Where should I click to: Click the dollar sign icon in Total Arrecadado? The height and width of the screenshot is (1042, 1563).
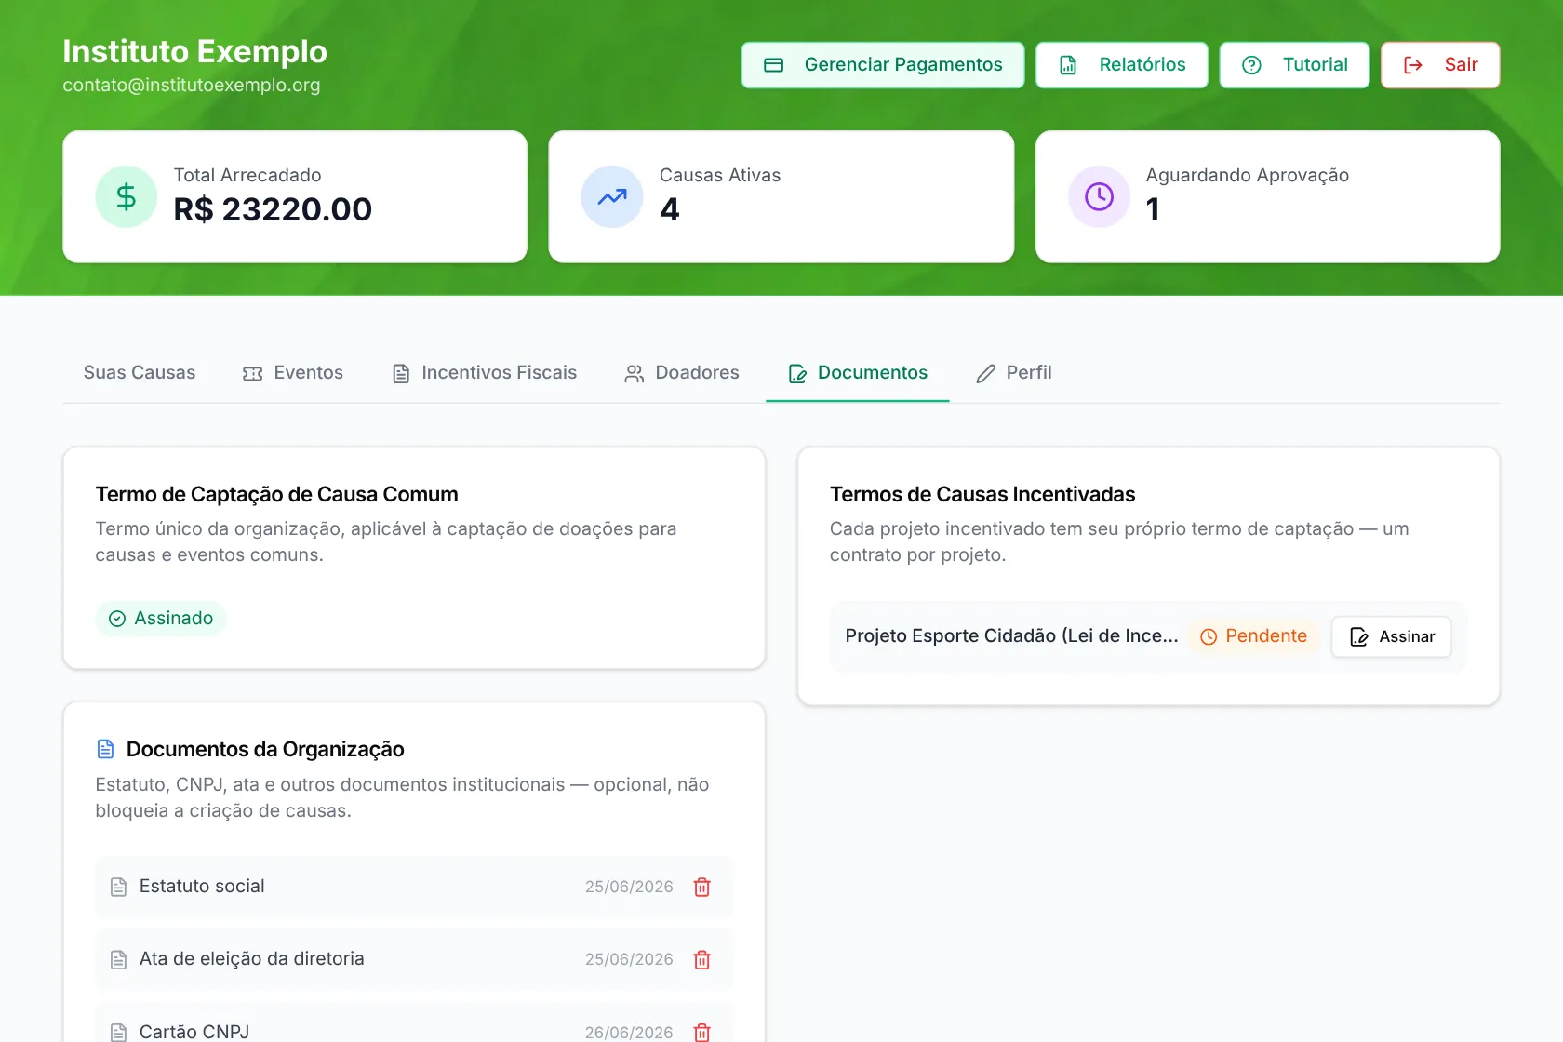coord(126,196)
